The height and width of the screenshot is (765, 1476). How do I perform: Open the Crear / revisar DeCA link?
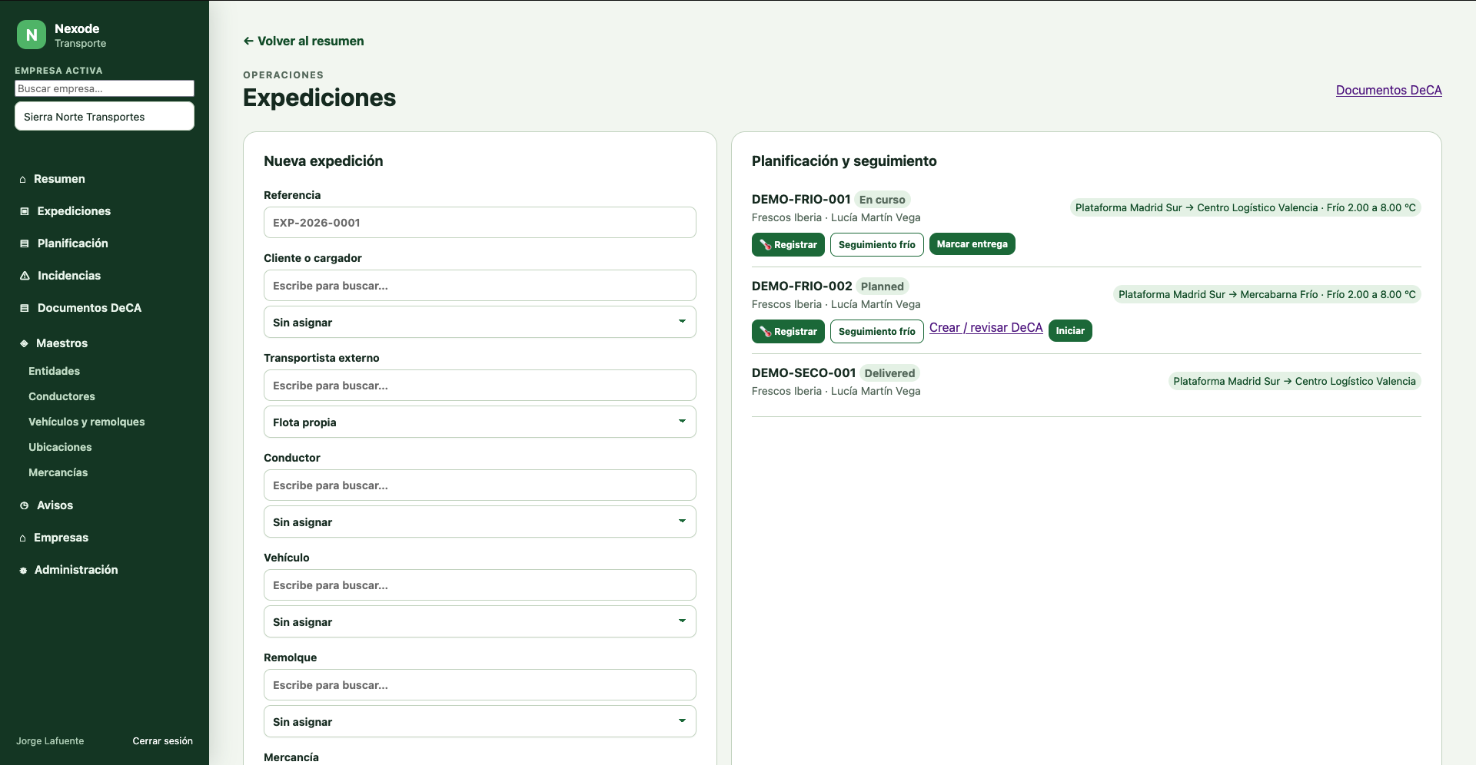pyautogui.click(x=986, y=328)
